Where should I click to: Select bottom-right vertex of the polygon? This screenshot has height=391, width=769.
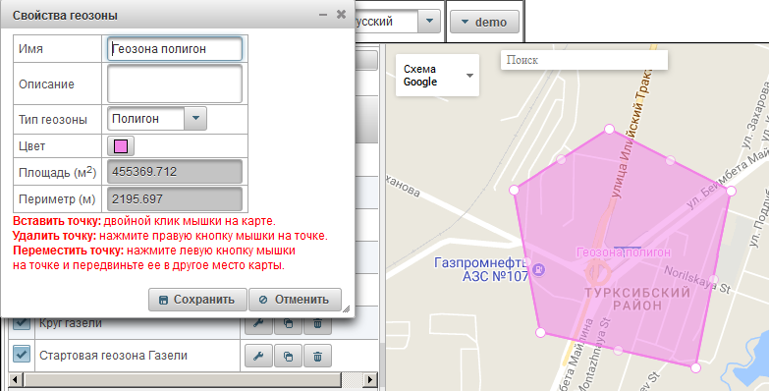695,367
